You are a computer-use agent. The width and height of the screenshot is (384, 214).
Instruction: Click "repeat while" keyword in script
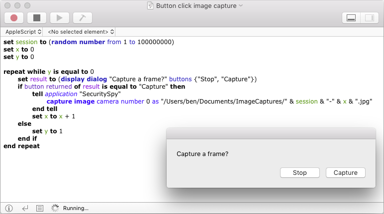click(x=24, y=72)
